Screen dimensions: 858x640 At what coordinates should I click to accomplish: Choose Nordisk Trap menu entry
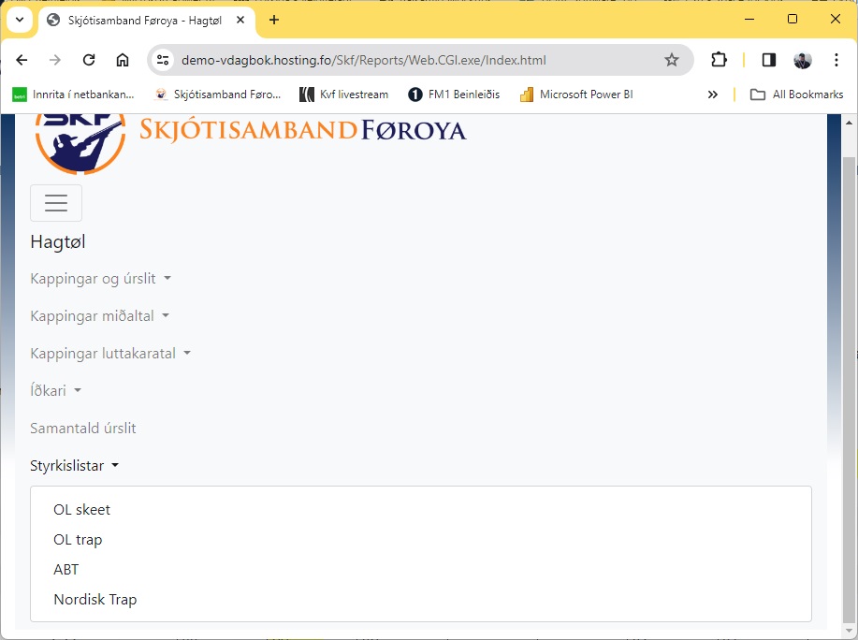(x=95, y=600)
